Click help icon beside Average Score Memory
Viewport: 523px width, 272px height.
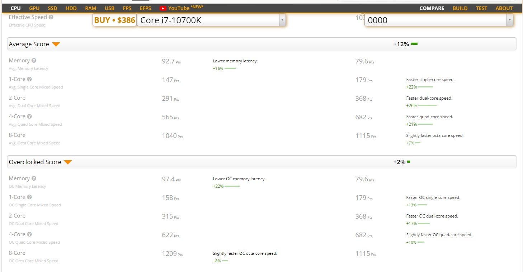pos(34,61)
